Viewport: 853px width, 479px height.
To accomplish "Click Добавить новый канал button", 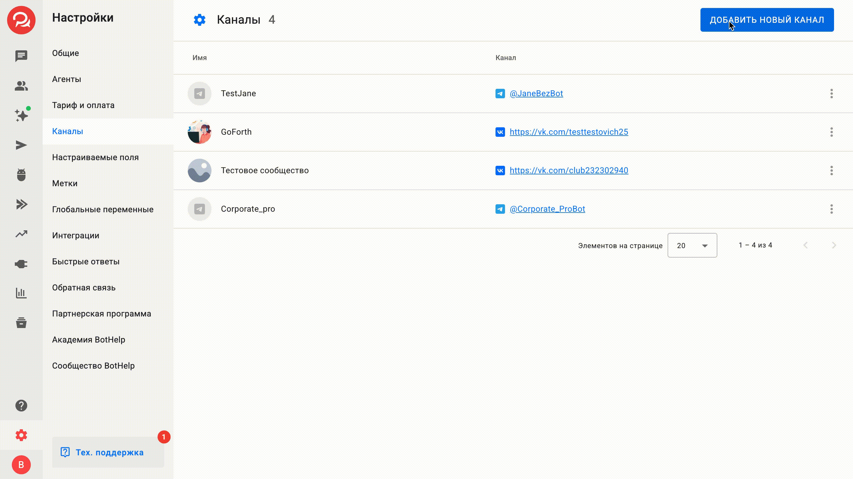I will pos(767,20).
